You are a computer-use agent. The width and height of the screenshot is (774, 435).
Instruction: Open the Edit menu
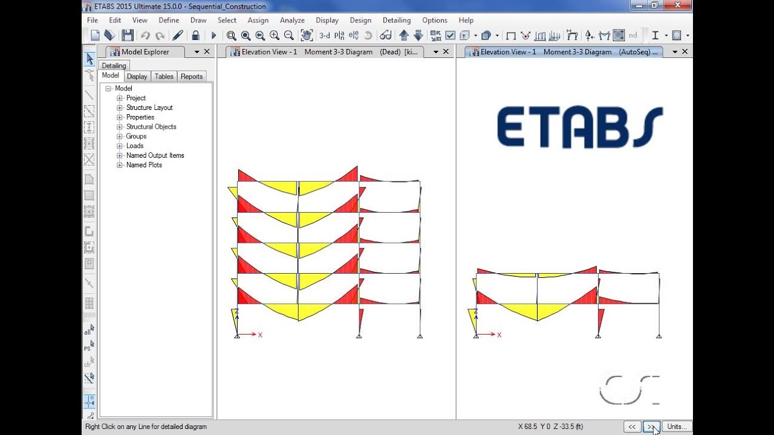(x=115, y=20)
